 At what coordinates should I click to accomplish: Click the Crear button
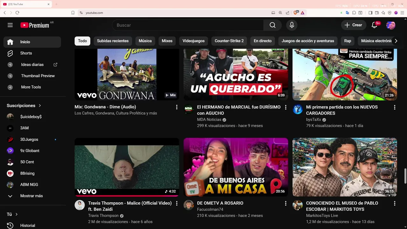pyautogui.click(x=353, y=25)
